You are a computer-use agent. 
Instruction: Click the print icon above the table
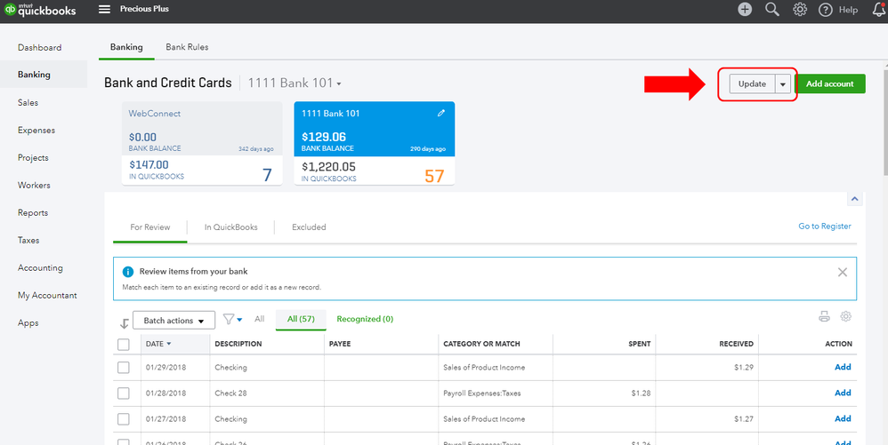click(824, 316)
